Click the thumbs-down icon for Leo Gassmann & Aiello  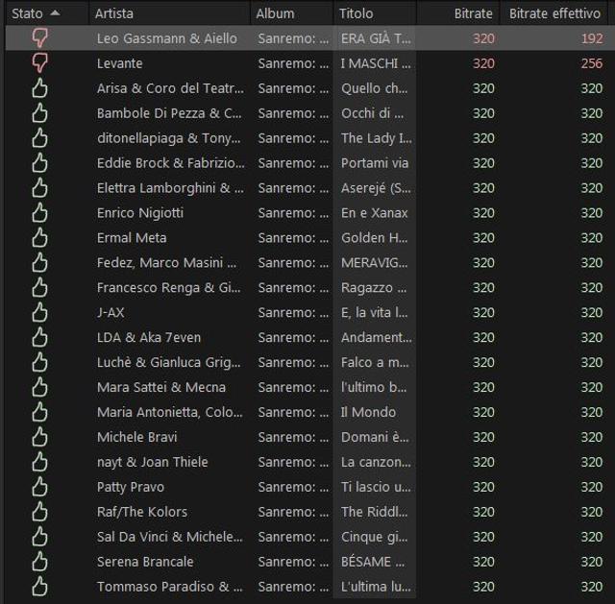click(39, 38)
